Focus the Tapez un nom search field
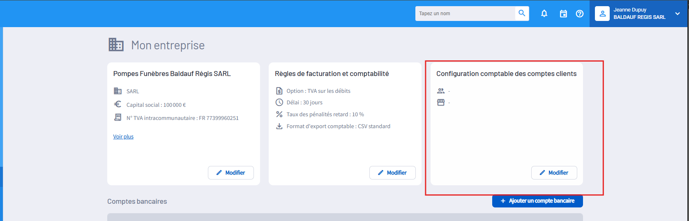This screenshot has height=221, width=689. click(465, 14)
